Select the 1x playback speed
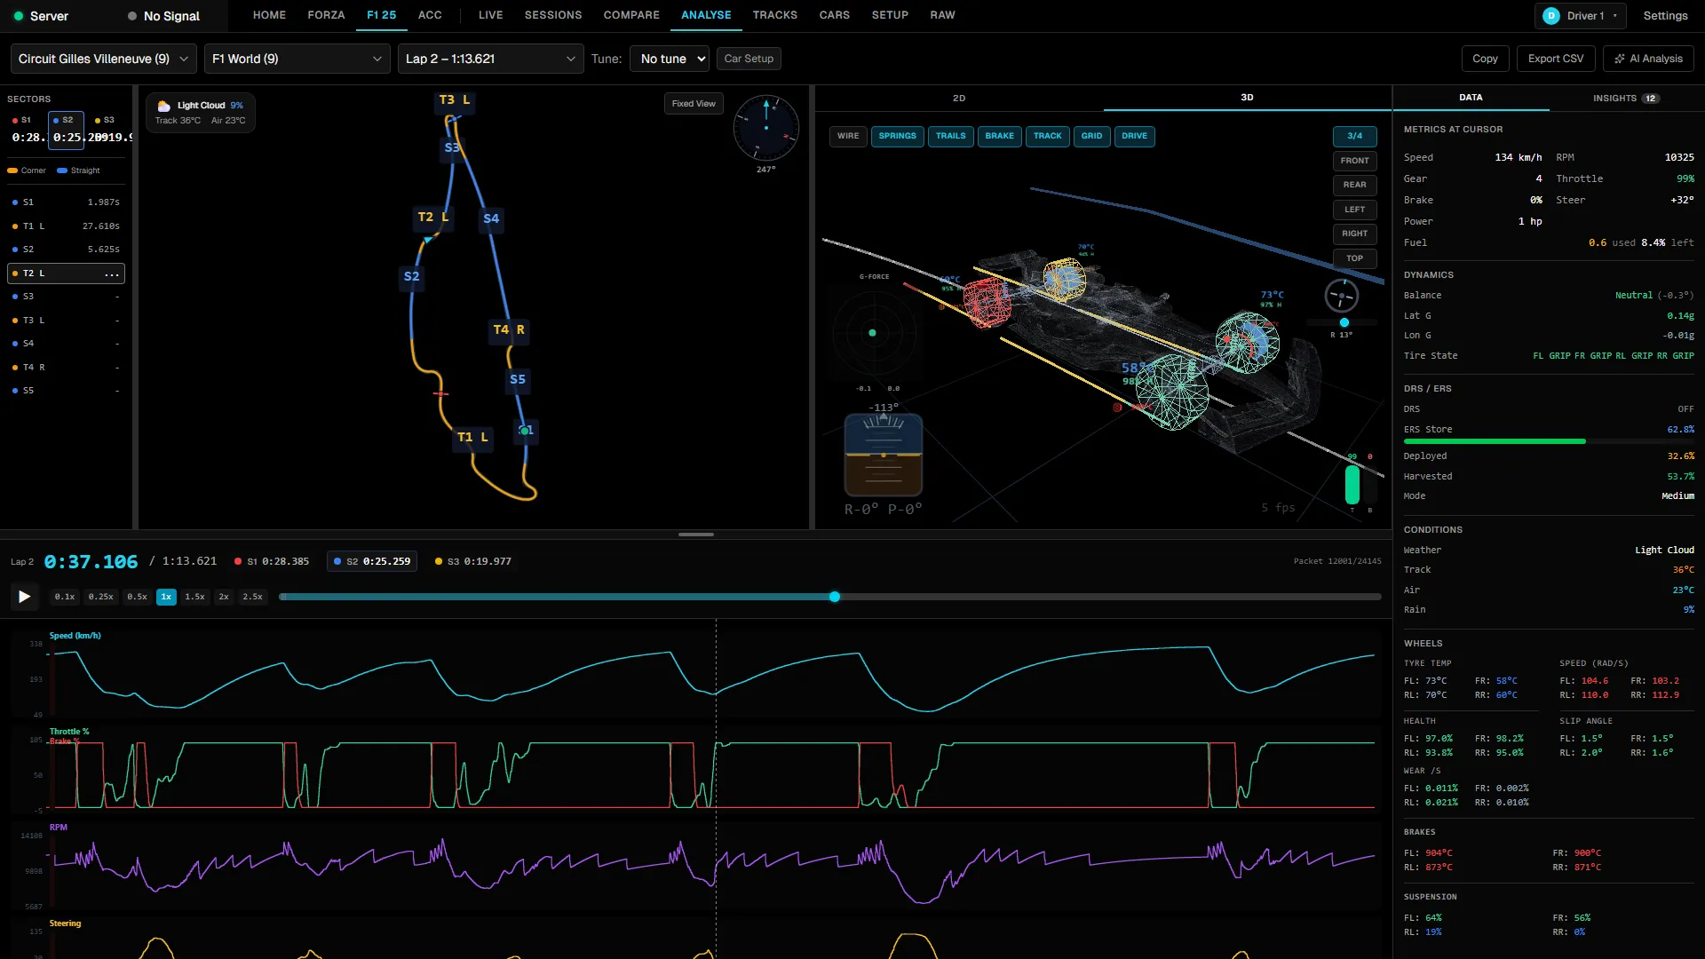Viewport: 1705px width, 959px height. pyautogui.click(x=166, y=597)
